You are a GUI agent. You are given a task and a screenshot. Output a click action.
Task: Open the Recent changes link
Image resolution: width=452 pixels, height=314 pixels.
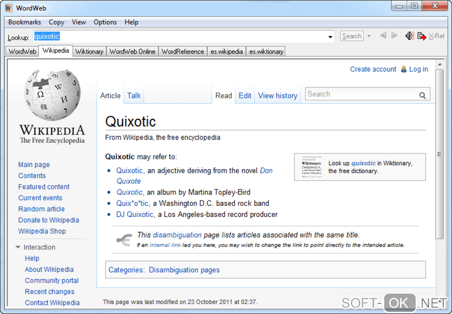click(50, 291)
